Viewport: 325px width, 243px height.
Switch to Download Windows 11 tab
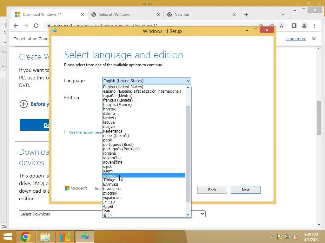pos(49,15)
